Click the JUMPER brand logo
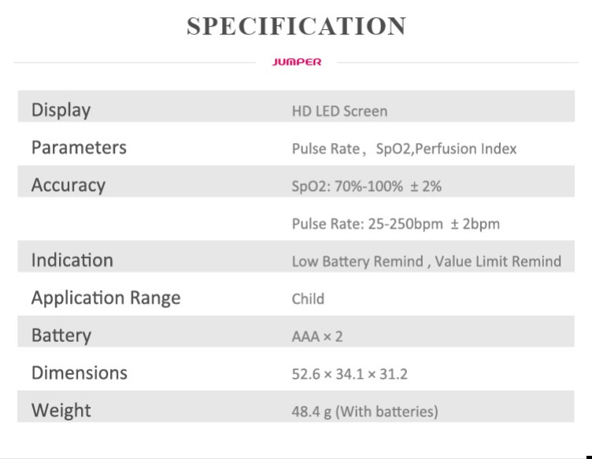 point(296,62)
